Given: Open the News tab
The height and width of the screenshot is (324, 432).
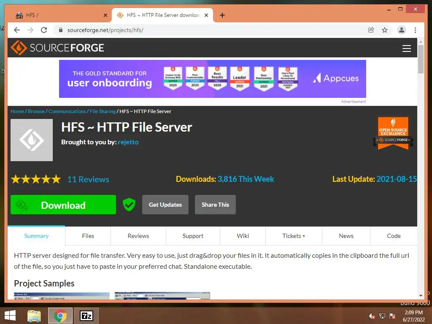Looking at the screenshot, I should (346, 236).
